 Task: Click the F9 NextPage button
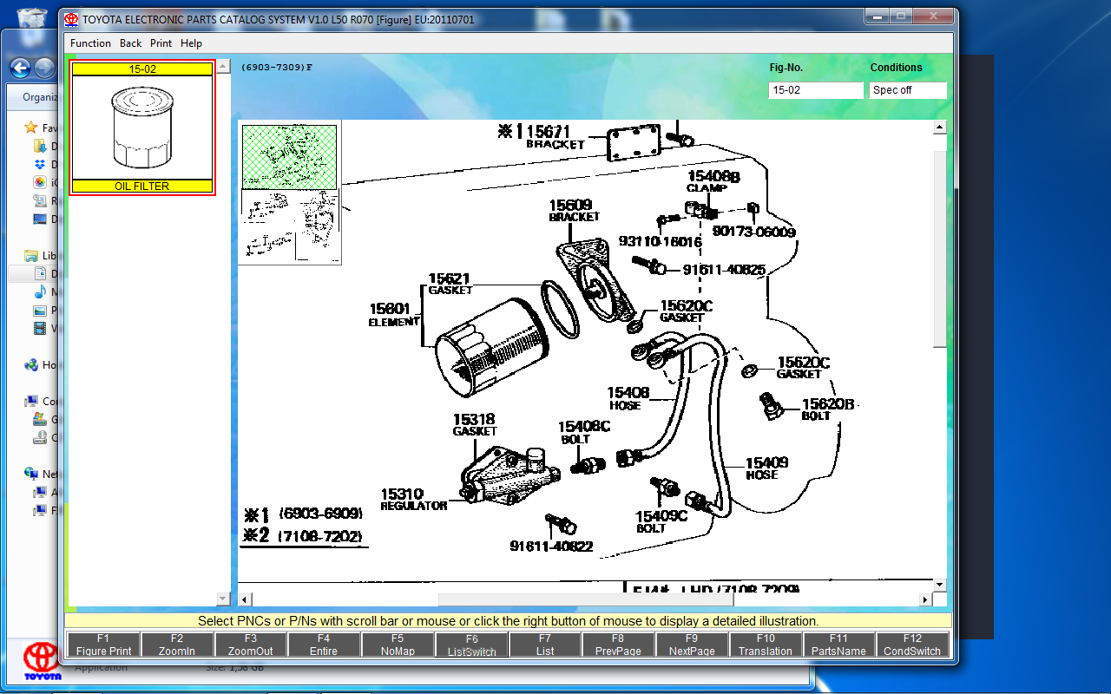coord(692,645)
